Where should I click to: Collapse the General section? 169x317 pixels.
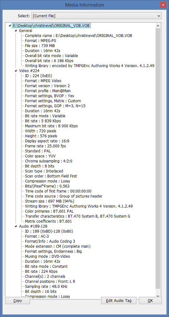16,31
